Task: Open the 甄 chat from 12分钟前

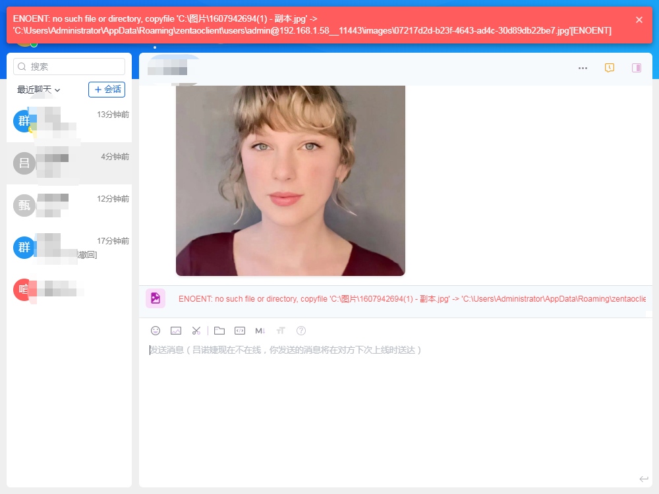Action: click(69, 206)
